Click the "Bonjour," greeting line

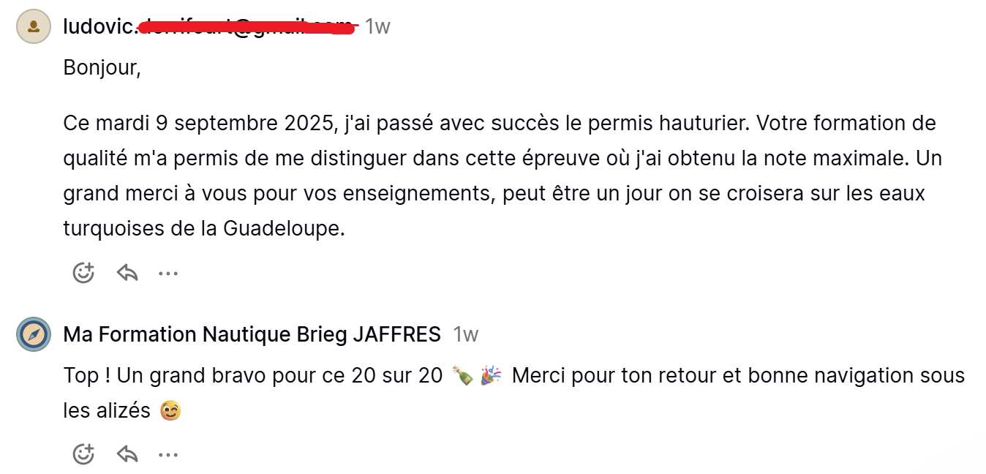pos(102,68)
